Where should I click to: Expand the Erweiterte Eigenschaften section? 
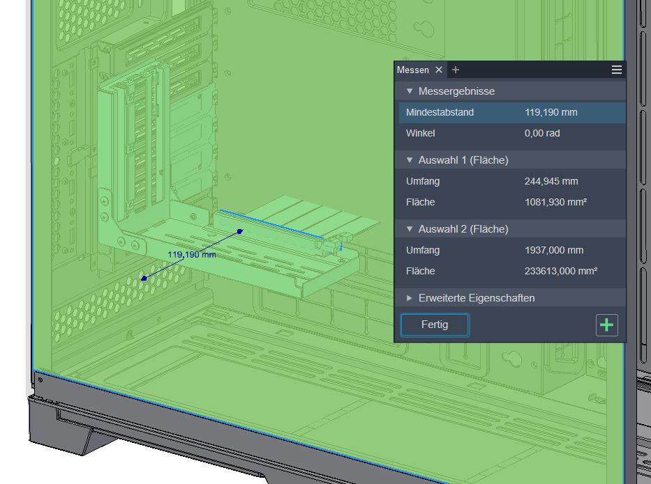tap(410, 298)
